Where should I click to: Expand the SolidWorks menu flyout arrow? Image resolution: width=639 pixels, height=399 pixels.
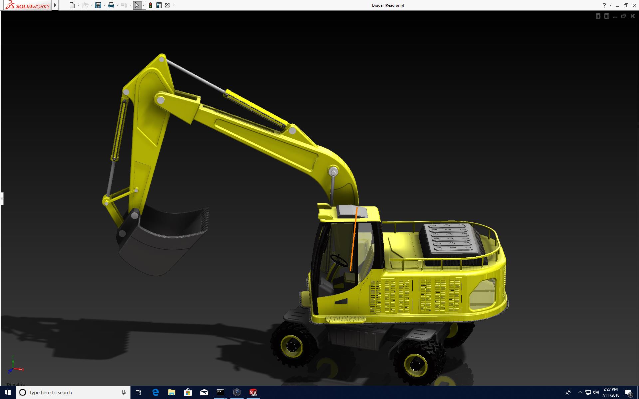[55, 5]
